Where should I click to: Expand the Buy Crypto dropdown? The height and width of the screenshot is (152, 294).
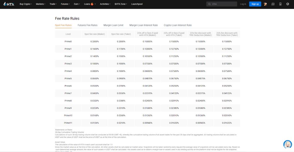[26, 4]
